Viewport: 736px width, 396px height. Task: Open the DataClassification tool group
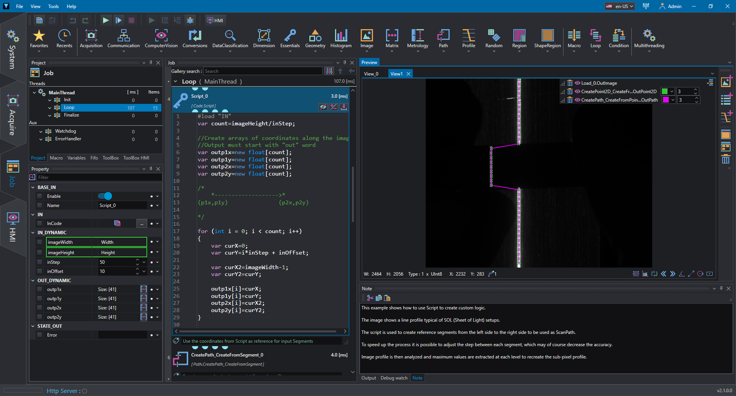230,39
